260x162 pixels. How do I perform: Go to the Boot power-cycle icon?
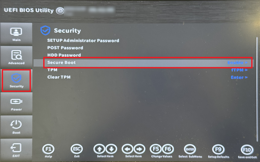[x=16, y=124]
